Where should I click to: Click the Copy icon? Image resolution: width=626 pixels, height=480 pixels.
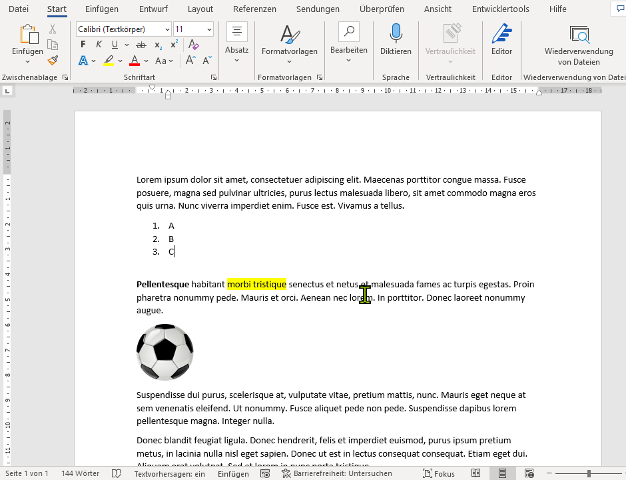tap(53, 45)
